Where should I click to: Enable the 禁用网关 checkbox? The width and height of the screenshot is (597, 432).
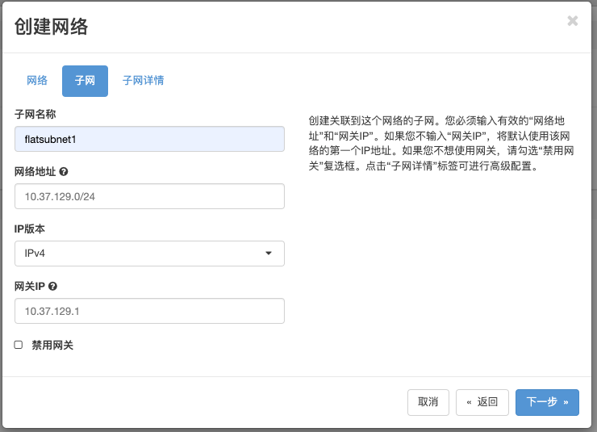pos(19,345)
